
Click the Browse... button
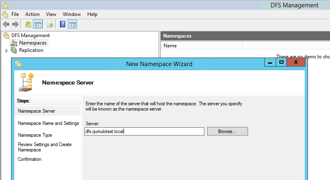(x=227, y=131)
